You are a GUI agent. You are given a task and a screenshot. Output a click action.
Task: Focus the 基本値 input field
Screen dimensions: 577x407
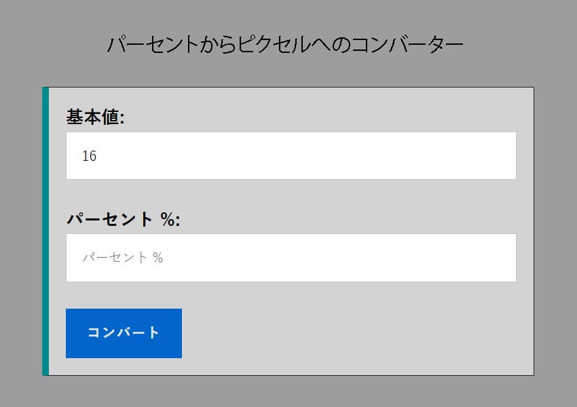pyautogui.click(x=291, y=155)
